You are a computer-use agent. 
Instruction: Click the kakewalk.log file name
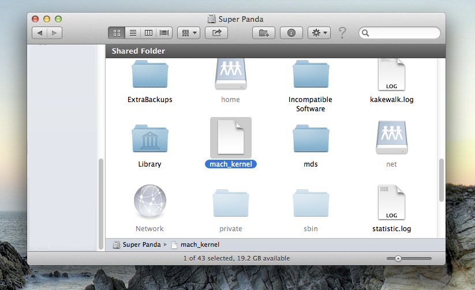tap(392, 100)
